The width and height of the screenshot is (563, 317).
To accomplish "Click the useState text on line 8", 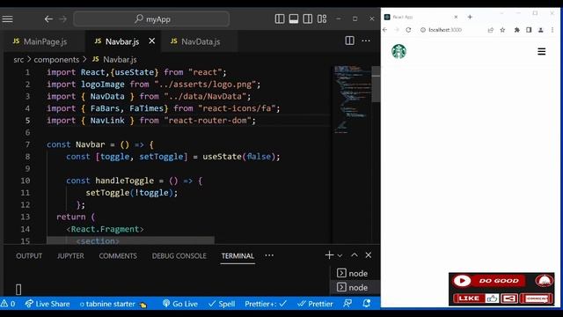I will click(x=222, y=157).
